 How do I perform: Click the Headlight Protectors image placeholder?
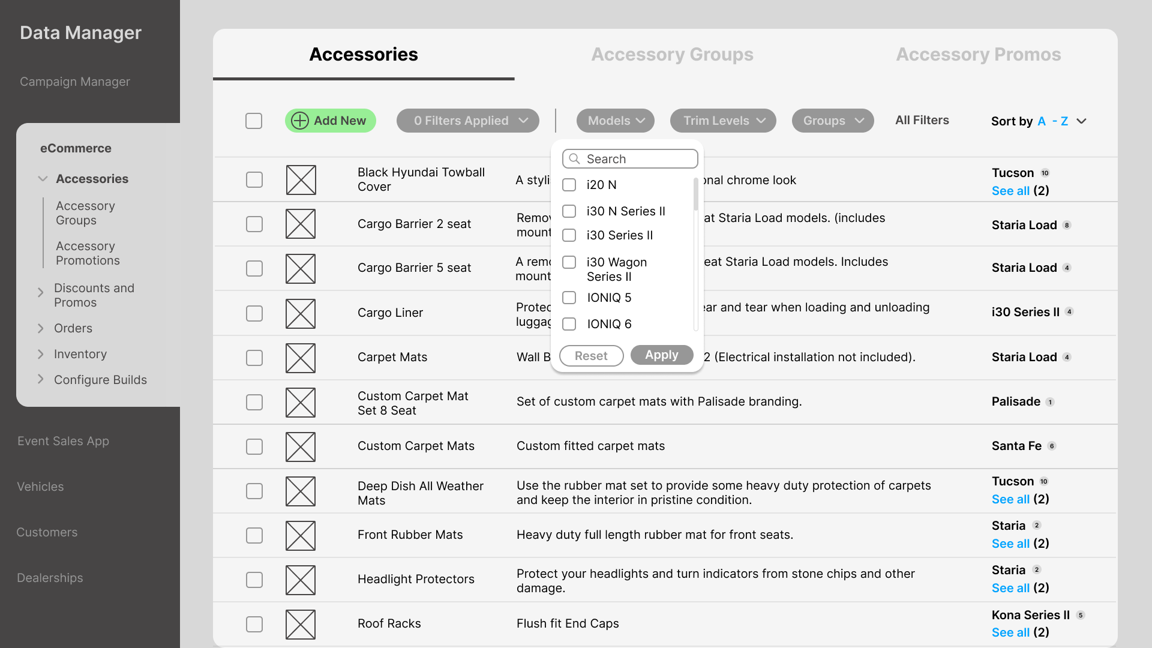pyautogui.click(x=301, y=580)
